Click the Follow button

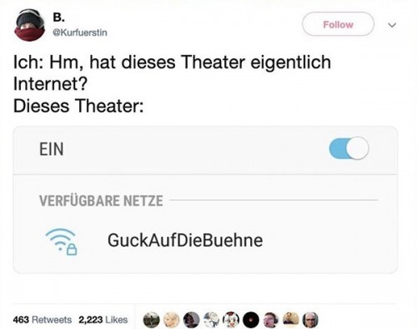pos(338,24)
